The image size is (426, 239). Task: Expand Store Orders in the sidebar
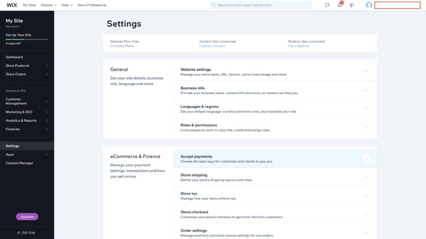[27, 74]
